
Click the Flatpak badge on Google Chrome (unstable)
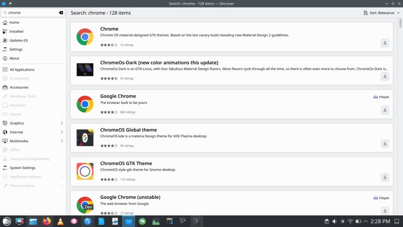pyautogui.click(x=381, y=198)
